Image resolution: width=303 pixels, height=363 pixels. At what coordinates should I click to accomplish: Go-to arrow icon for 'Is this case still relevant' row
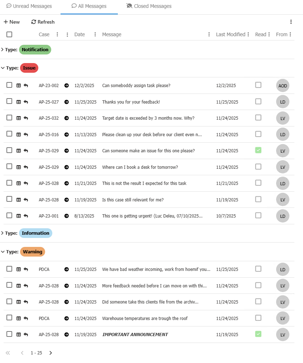[66, 200]
